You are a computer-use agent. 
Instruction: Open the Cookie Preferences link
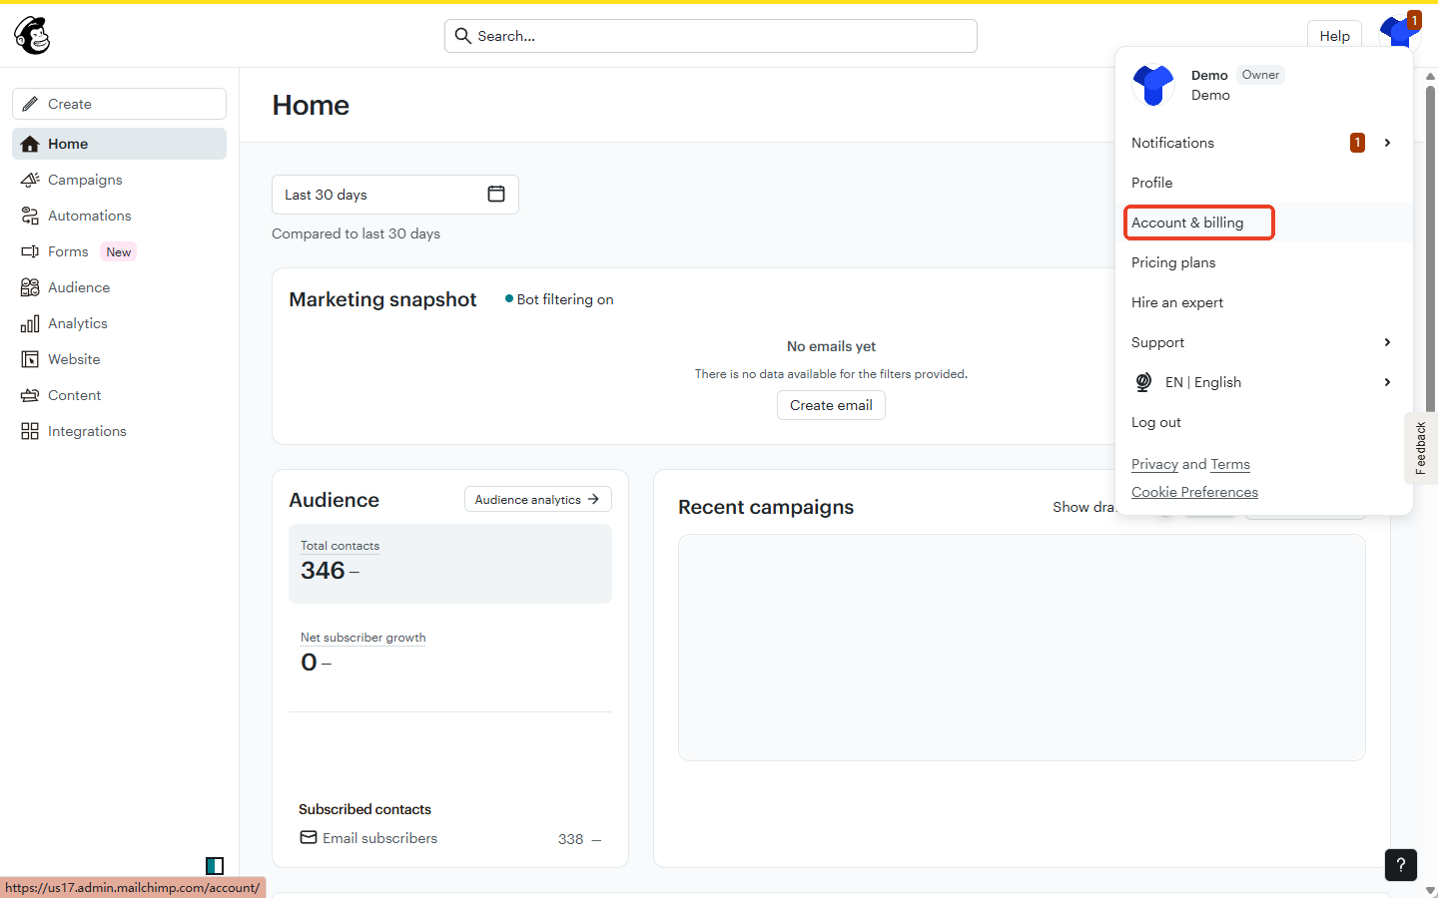point(1194,492)
